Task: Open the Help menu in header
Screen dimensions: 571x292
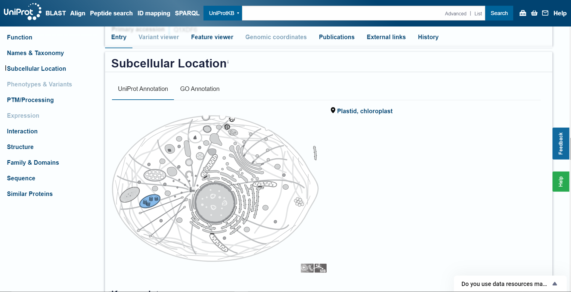Action: [560, 13]
